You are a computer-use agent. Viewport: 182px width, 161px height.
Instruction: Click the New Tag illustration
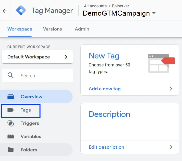(x=161, y=63)
